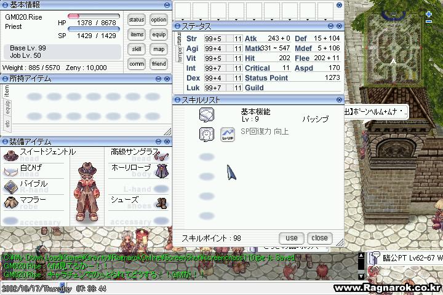Open the 臨公PT Lv62-67 chat room
This screenshot has height=295, width=443.
pos(405,258)
